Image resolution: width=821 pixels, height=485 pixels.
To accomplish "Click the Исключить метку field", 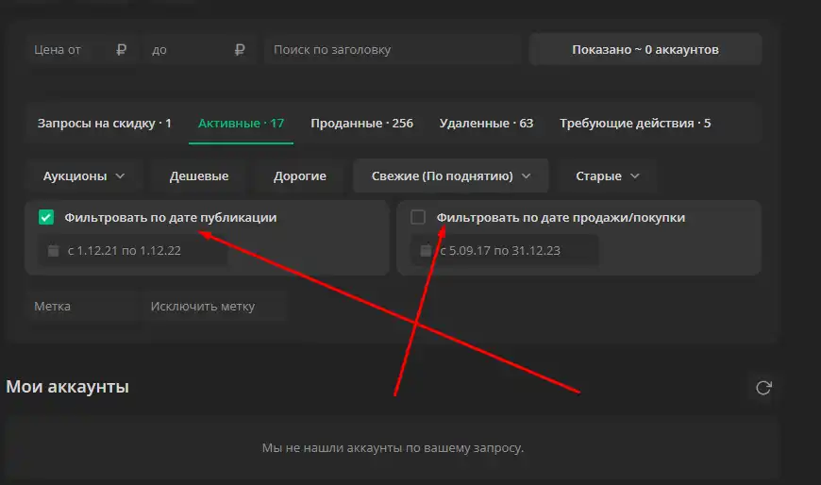I will point(214,307).
